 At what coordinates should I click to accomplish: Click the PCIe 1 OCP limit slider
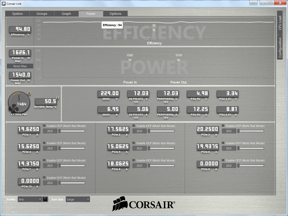click(x=72, y=131)
